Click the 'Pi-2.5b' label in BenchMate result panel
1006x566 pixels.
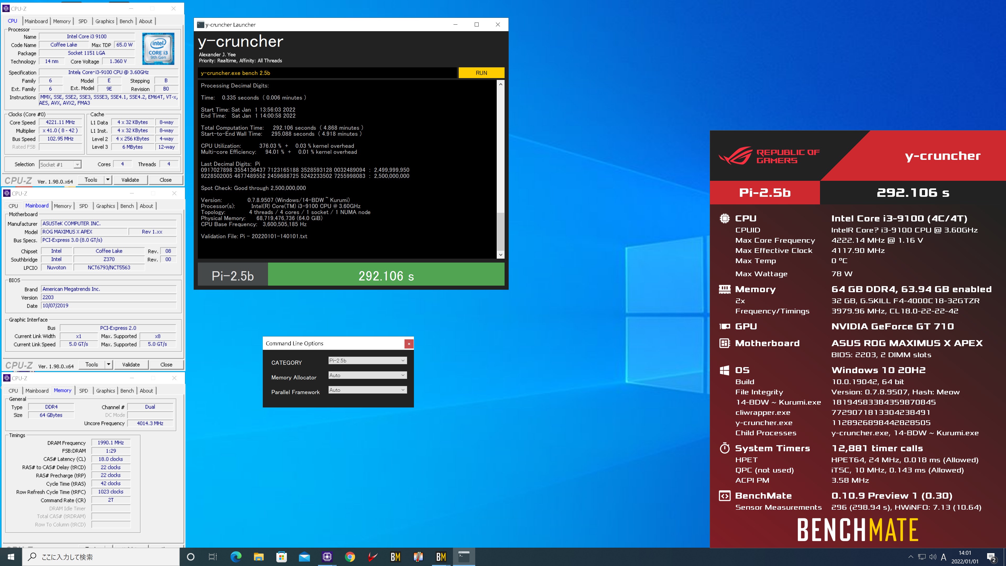click(x=765, y=193)
